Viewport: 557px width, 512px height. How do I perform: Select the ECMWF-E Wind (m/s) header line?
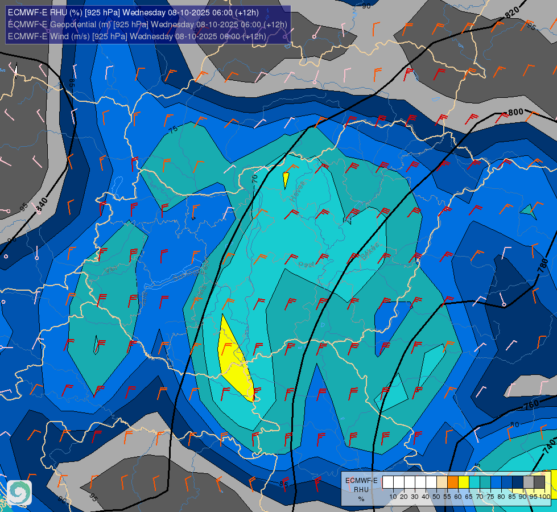(x=137, y=36)
